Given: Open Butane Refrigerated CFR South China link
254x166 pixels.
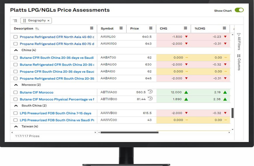Looking at the screenshot, I should tap(57, 65).
